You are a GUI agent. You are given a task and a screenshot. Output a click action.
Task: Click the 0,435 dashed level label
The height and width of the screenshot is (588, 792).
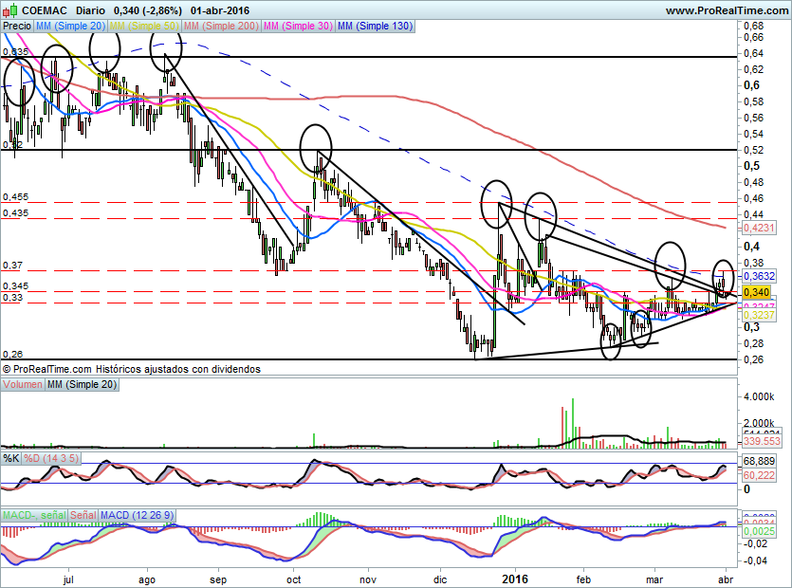tap(15, 213)
